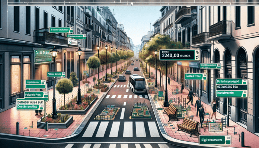Expand the empty green row under Dzpeisuaes

pyautogui.click(x=35, y=86)
